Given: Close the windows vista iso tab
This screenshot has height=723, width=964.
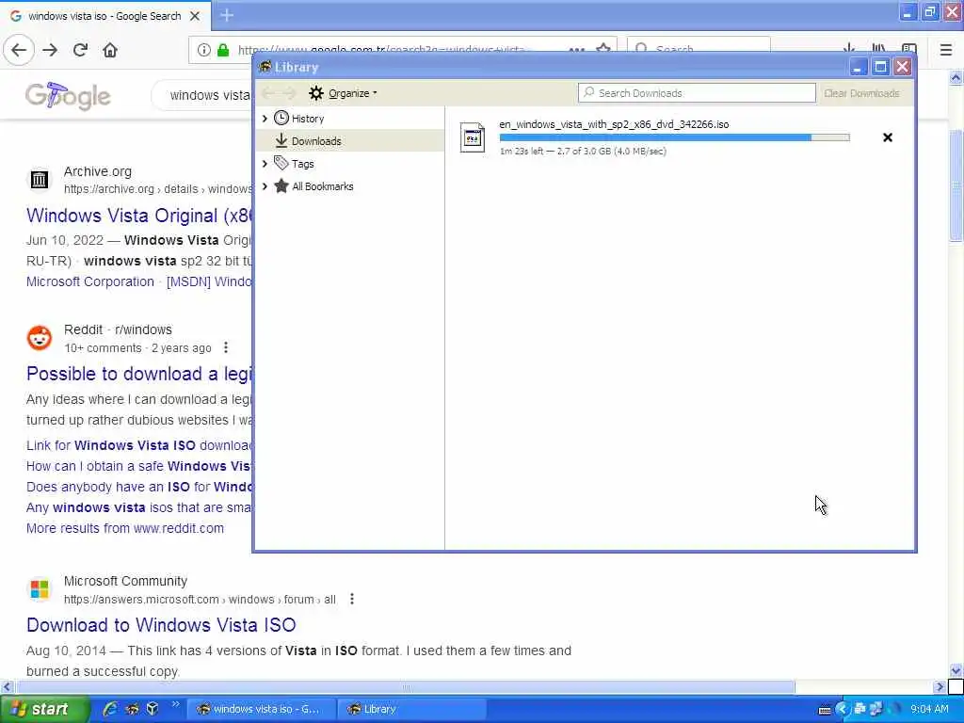Looking at the screenshot, I should (195, 16).
